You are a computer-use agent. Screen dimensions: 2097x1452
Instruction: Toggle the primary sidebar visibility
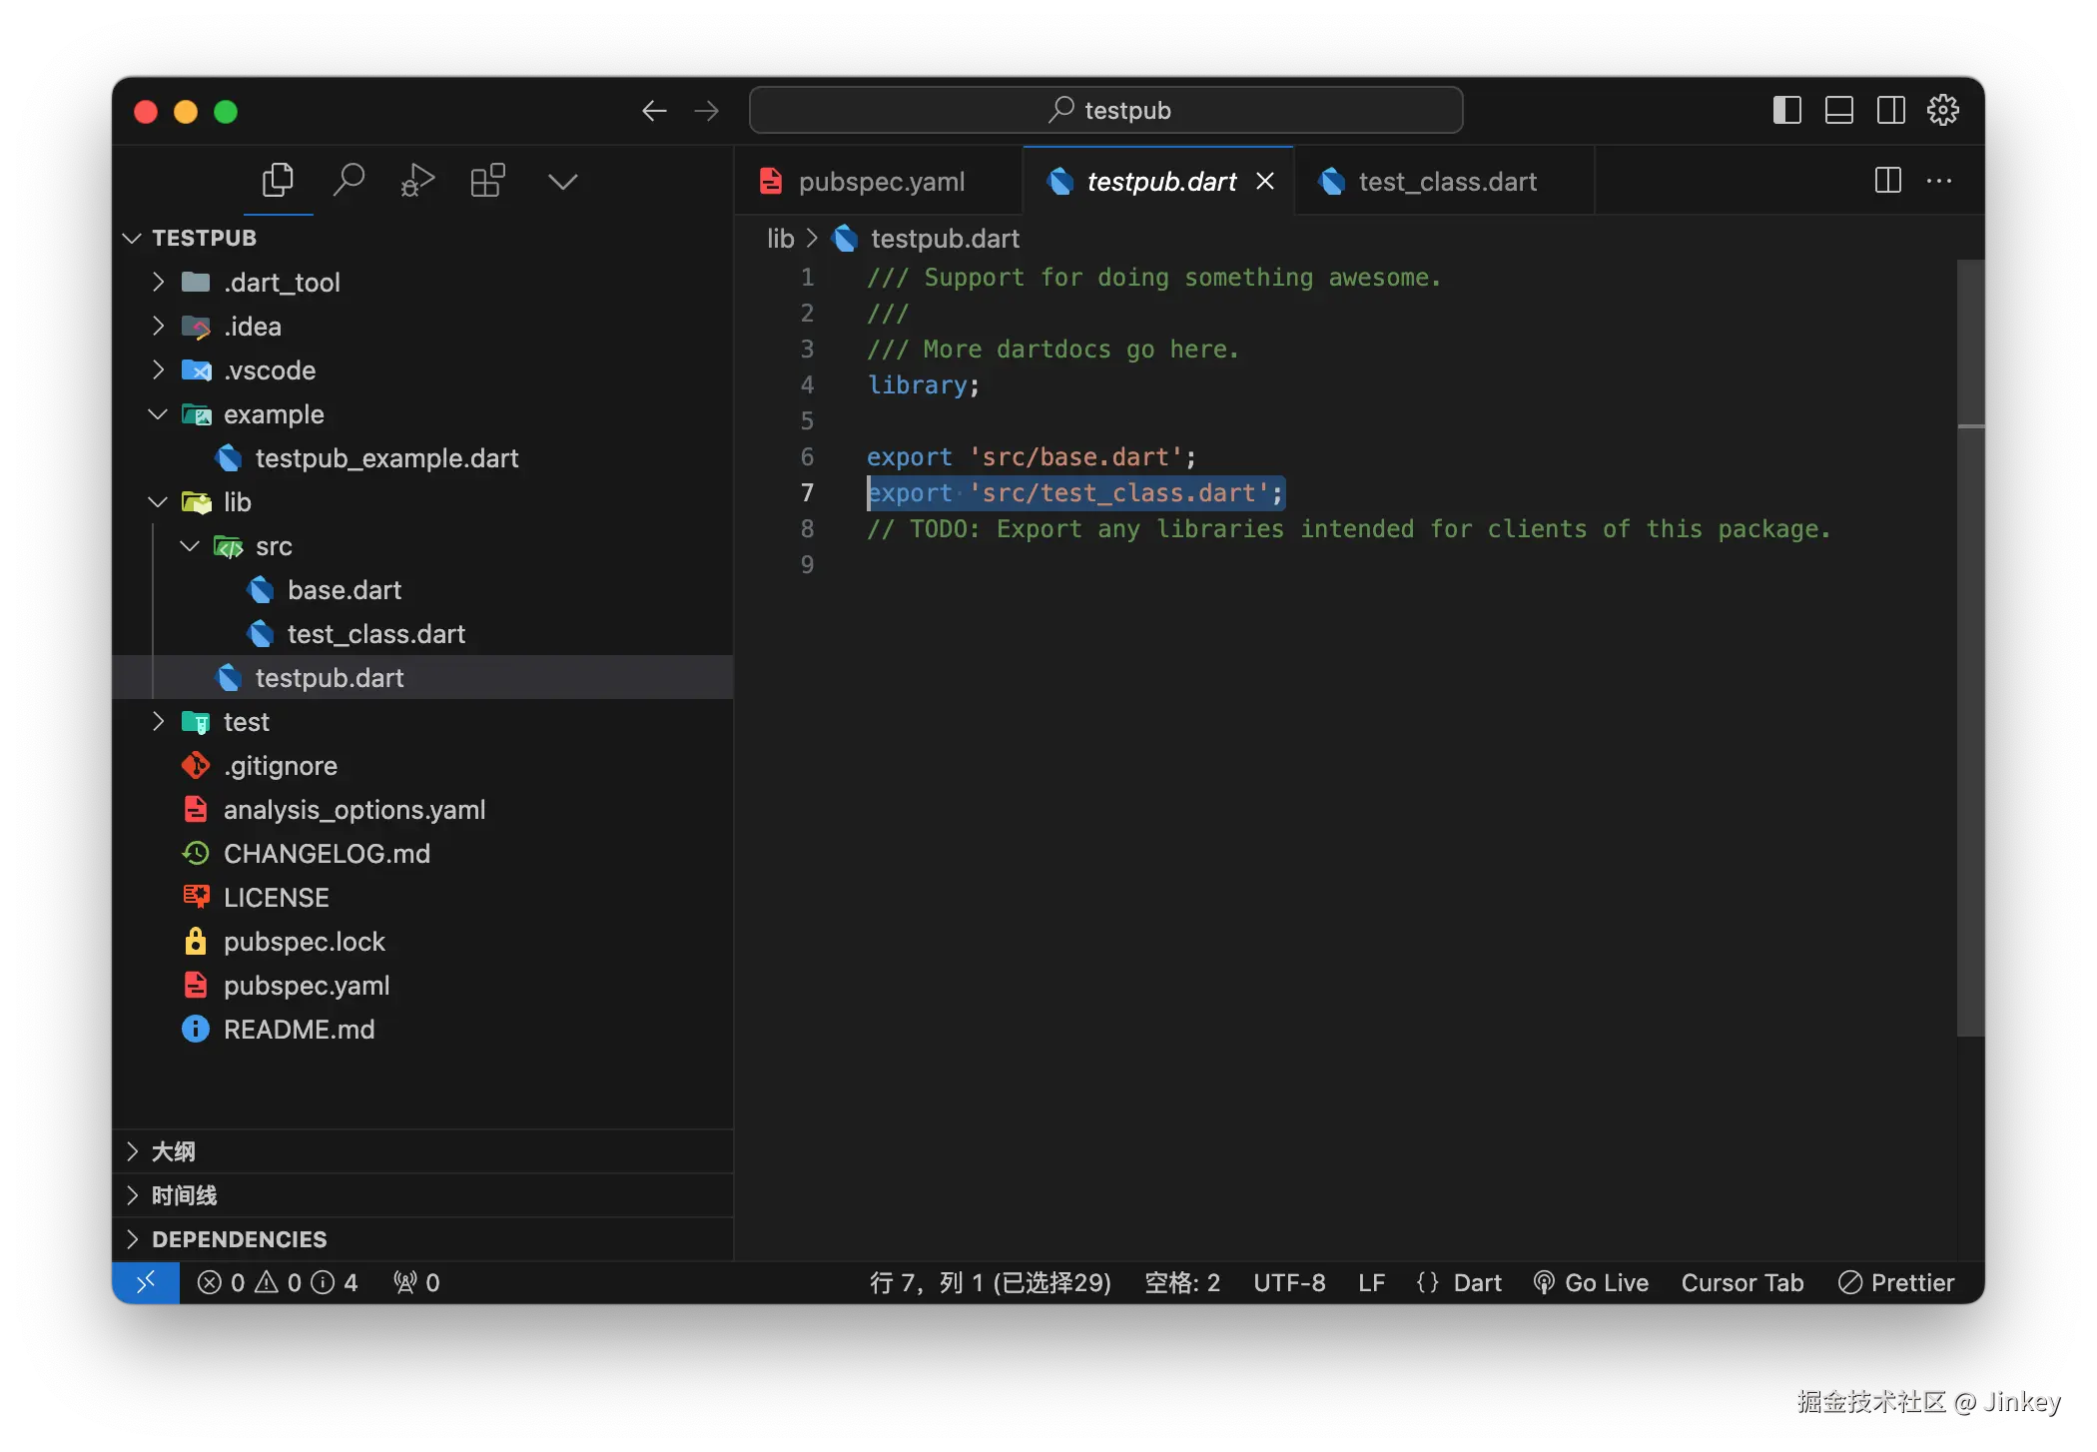(x=1786, y=110)
